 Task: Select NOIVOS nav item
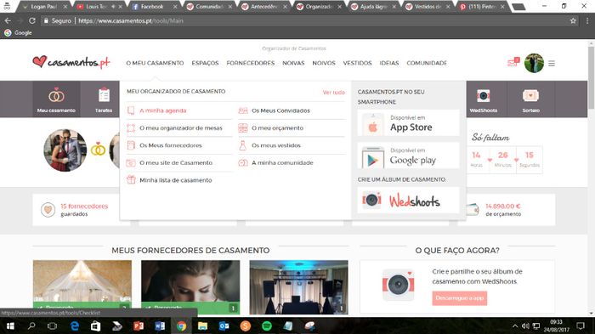click(x=324, y=63)
